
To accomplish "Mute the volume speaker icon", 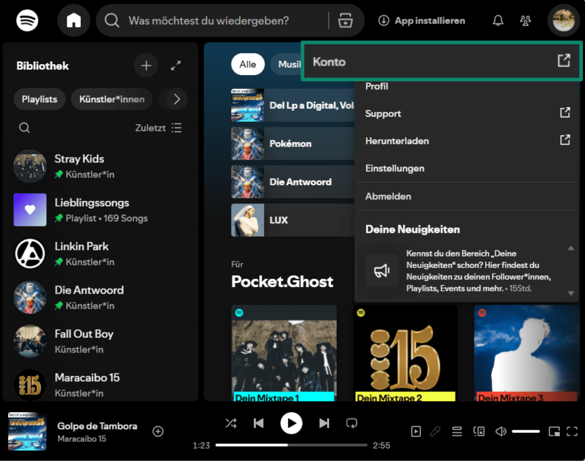I will point(501,431).
